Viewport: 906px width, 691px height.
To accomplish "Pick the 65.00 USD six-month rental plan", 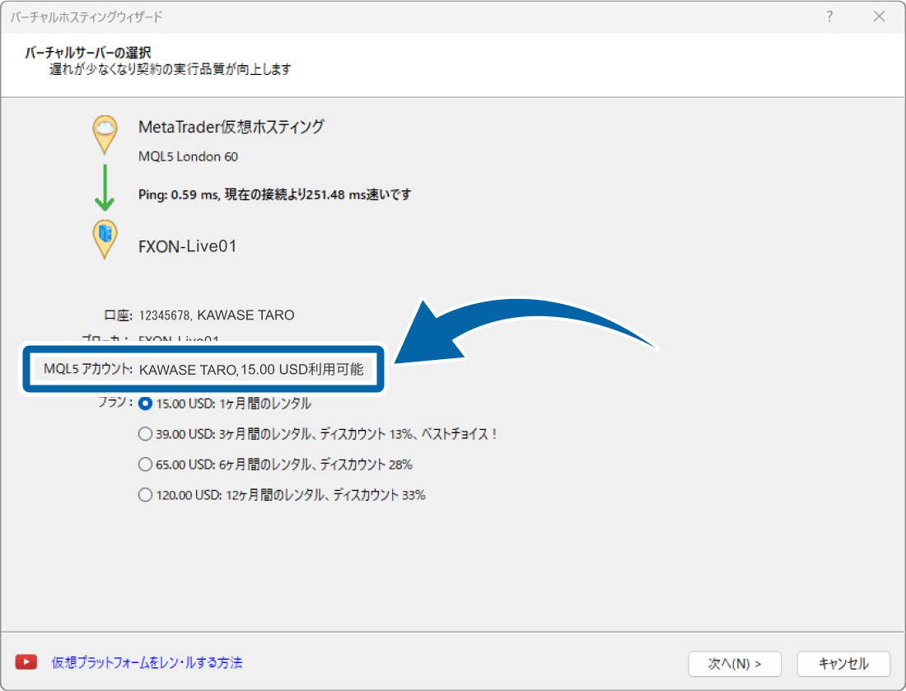I will click(146, 465).
